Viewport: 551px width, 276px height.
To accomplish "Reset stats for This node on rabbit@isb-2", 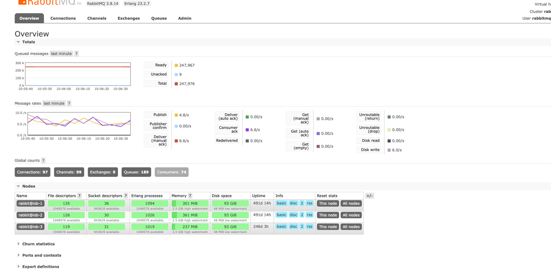I will coord(328,215).
